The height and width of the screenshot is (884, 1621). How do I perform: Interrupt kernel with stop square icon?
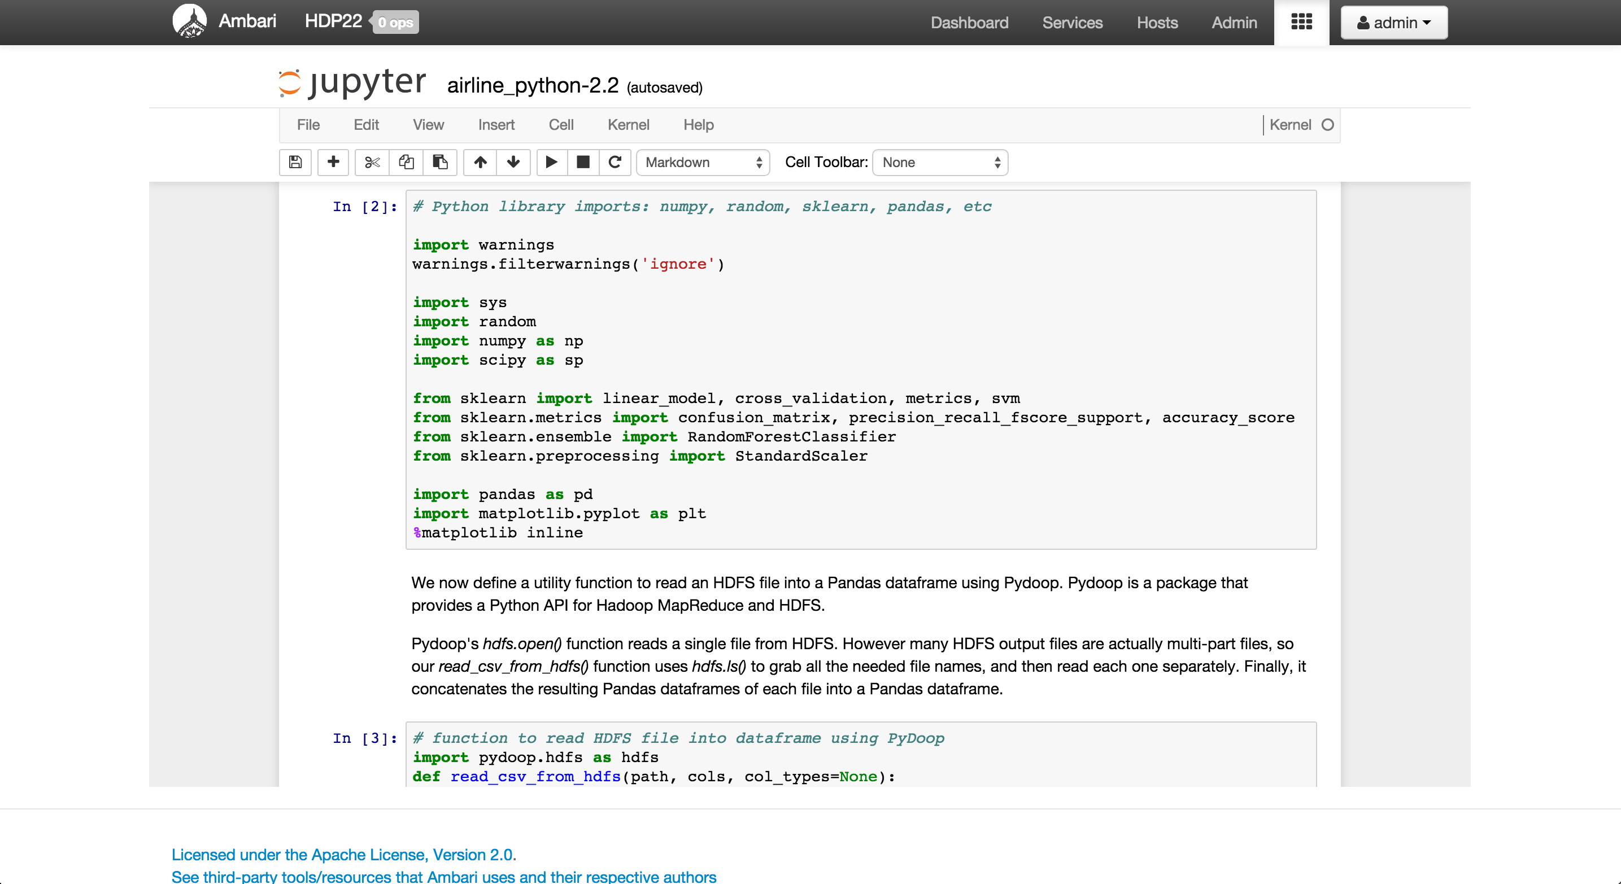(x=583, y=162)
